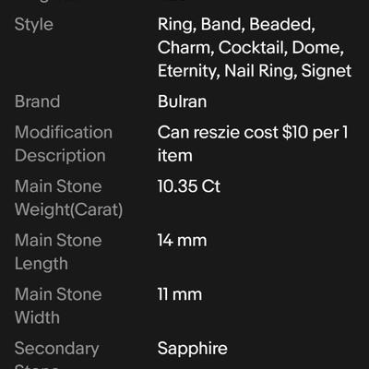Click the Bulran brand value

[182, 101]
